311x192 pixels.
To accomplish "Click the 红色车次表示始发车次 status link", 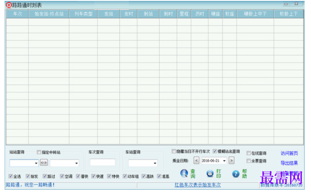I will (x=198, y=185).
